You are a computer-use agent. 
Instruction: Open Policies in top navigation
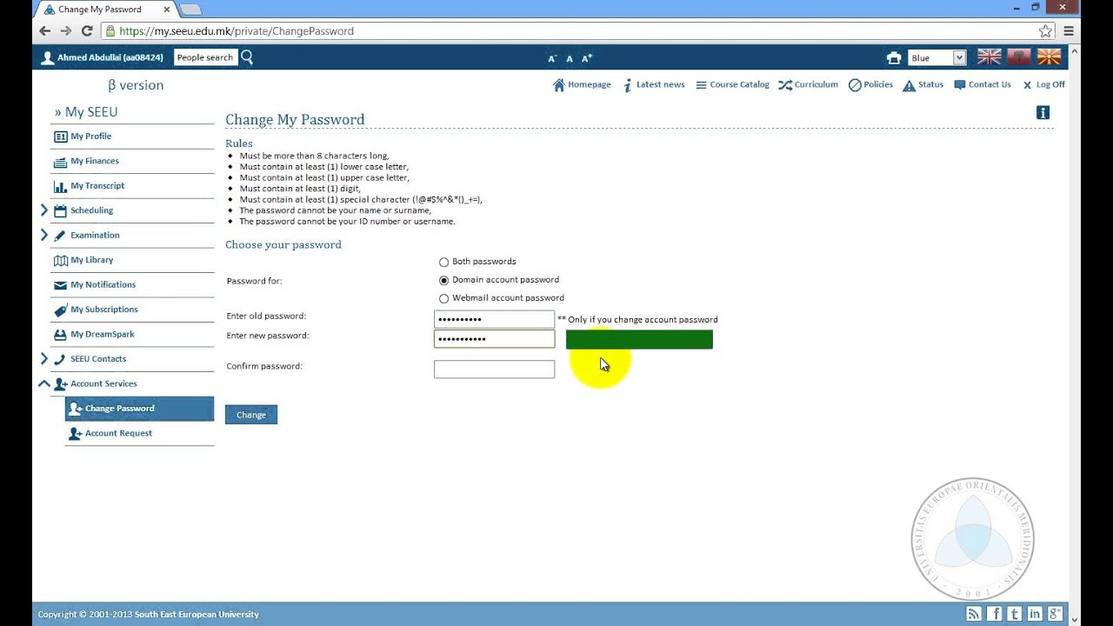(x=870, y=84)
